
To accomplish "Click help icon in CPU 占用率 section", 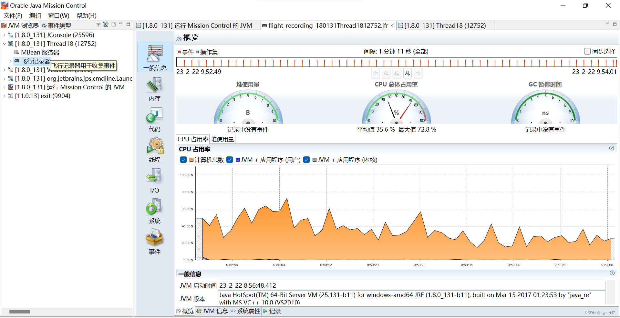I will 612,148.
